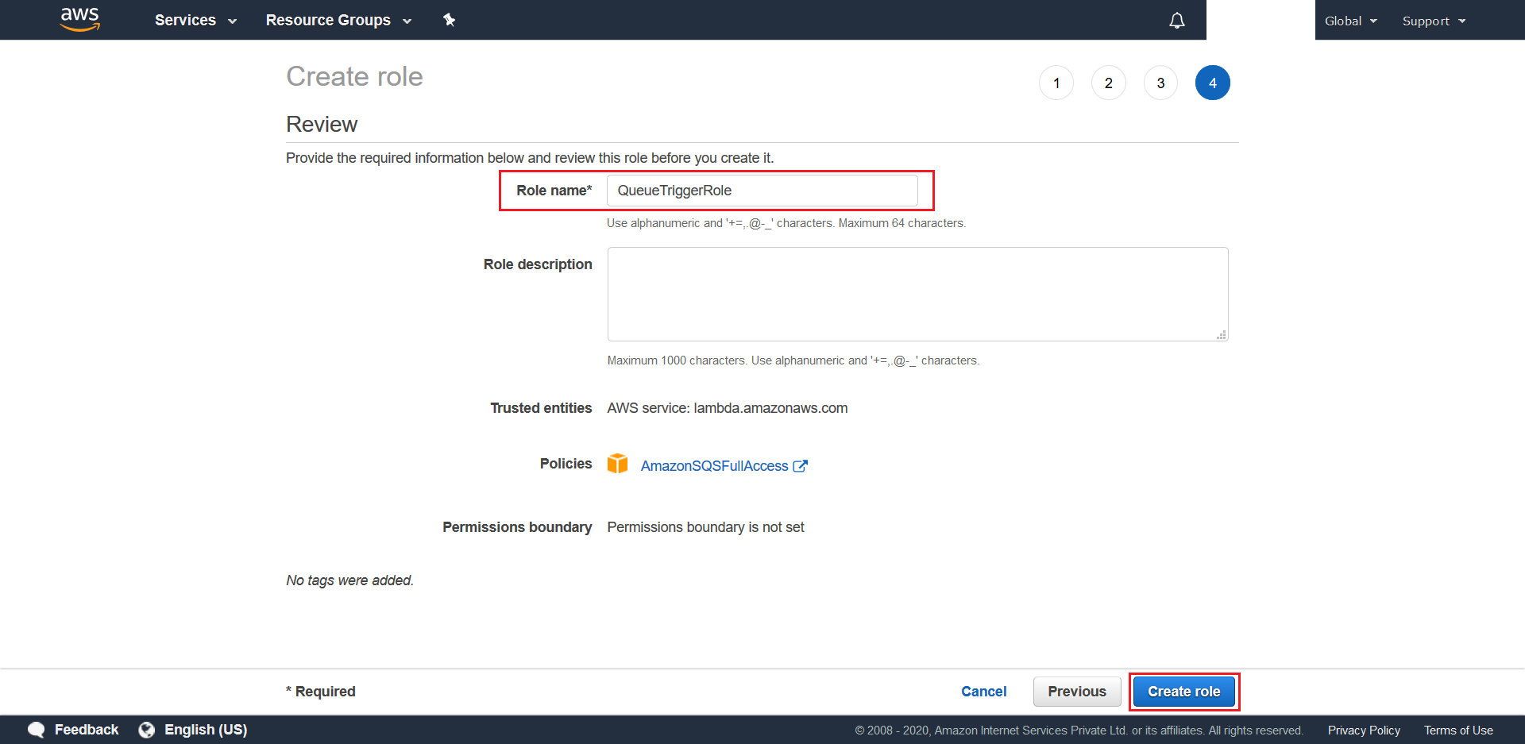The height and width of the screenshot is (744, 1525).
Task: Go to step 2 of role wizard
Action: [1109, 83]
